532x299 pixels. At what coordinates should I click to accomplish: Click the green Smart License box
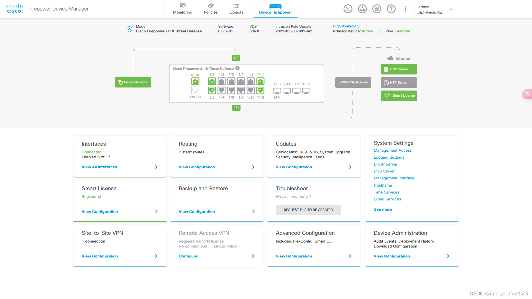(x=399, y=96)
